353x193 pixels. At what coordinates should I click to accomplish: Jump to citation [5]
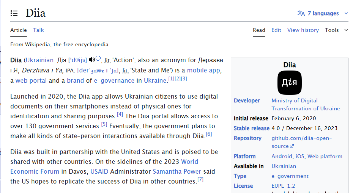click(104, 124)
